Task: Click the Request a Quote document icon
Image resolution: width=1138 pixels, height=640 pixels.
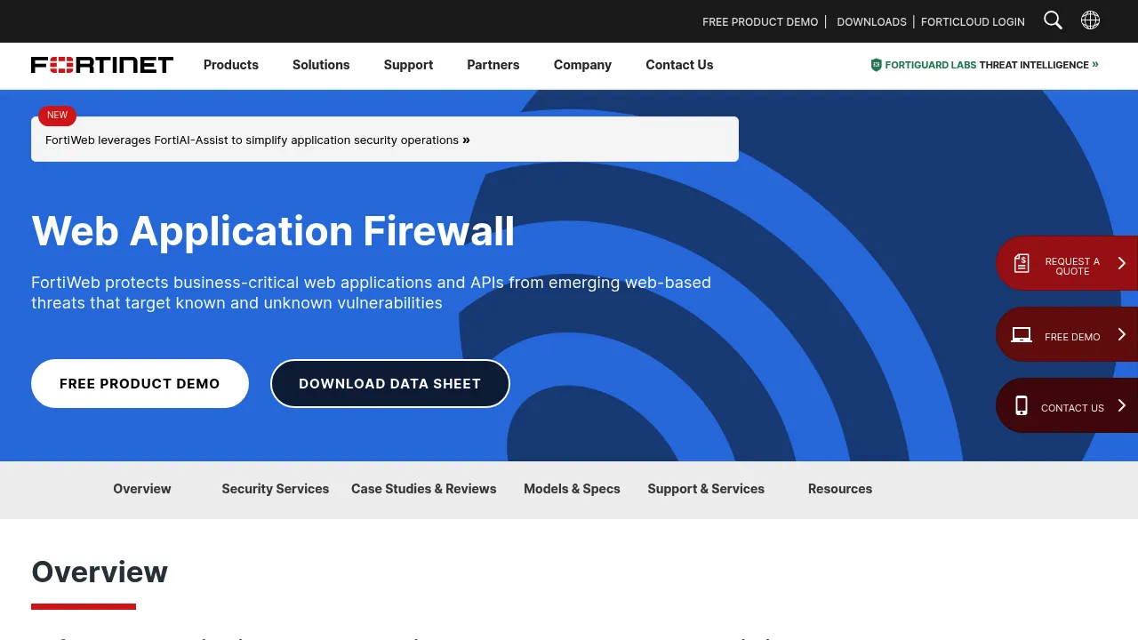Action: pyautogui.click(x=1022, y=263)
